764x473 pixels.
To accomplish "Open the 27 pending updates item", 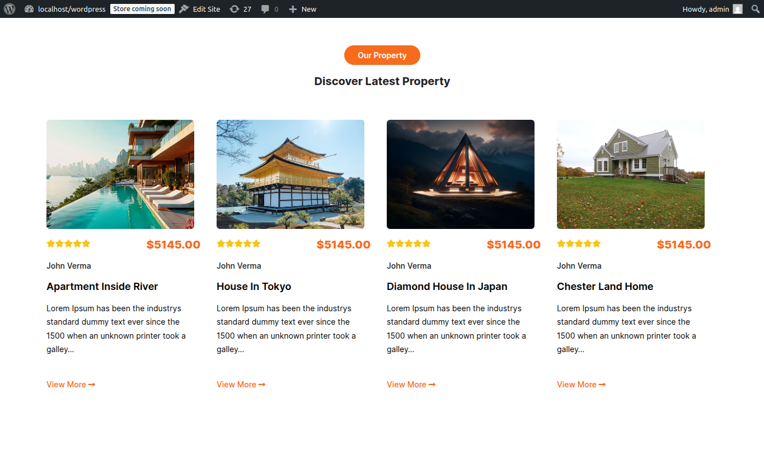I will [240, 9].
